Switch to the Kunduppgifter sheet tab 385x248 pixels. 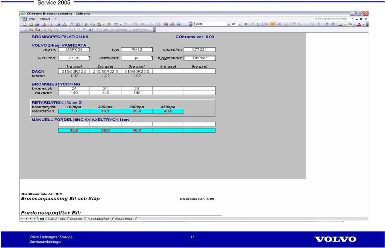click(98, 219)
